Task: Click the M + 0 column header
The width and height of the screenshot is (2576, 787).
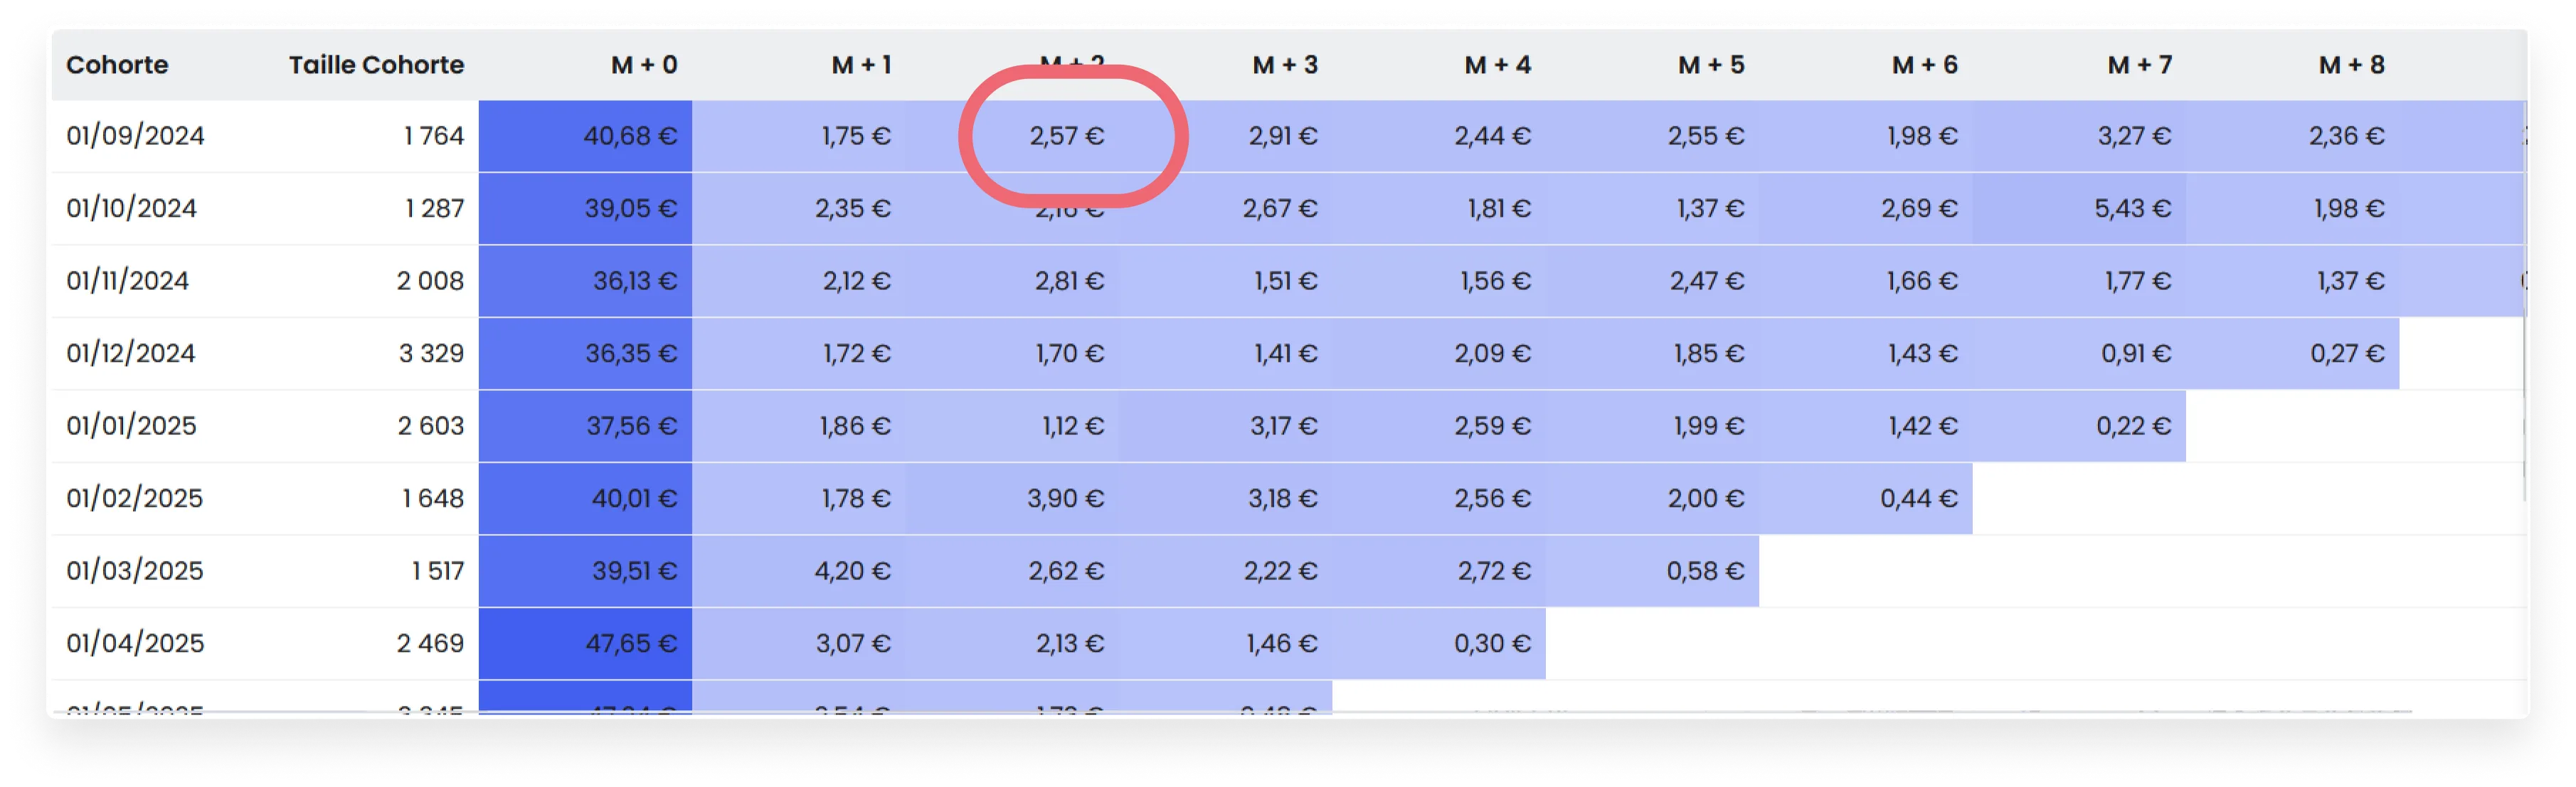Action: 644,65
